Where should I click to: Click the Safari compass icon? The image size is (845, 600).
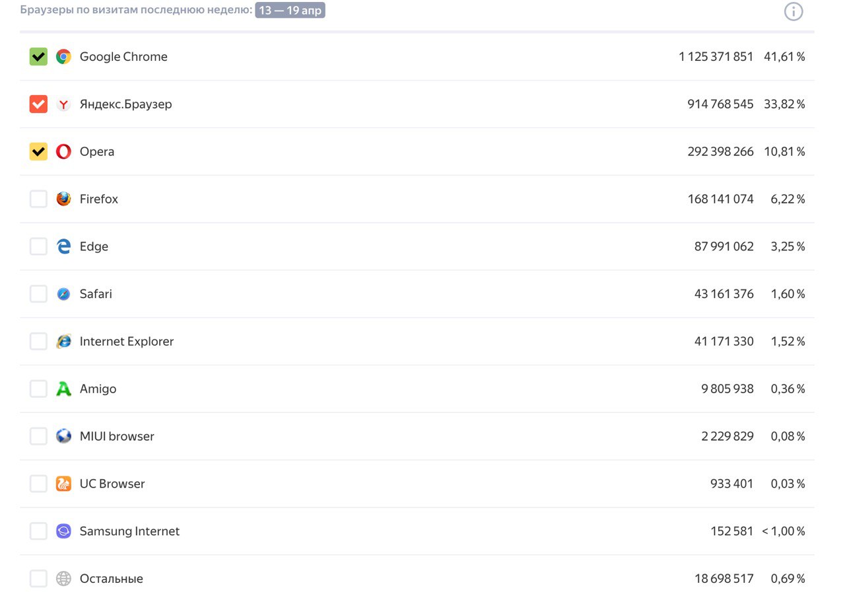63,294
